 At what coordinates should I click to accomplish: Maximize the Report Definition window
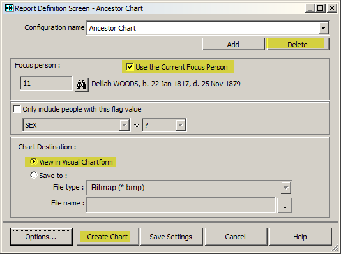pyautogui.click(x=321, y=8)
